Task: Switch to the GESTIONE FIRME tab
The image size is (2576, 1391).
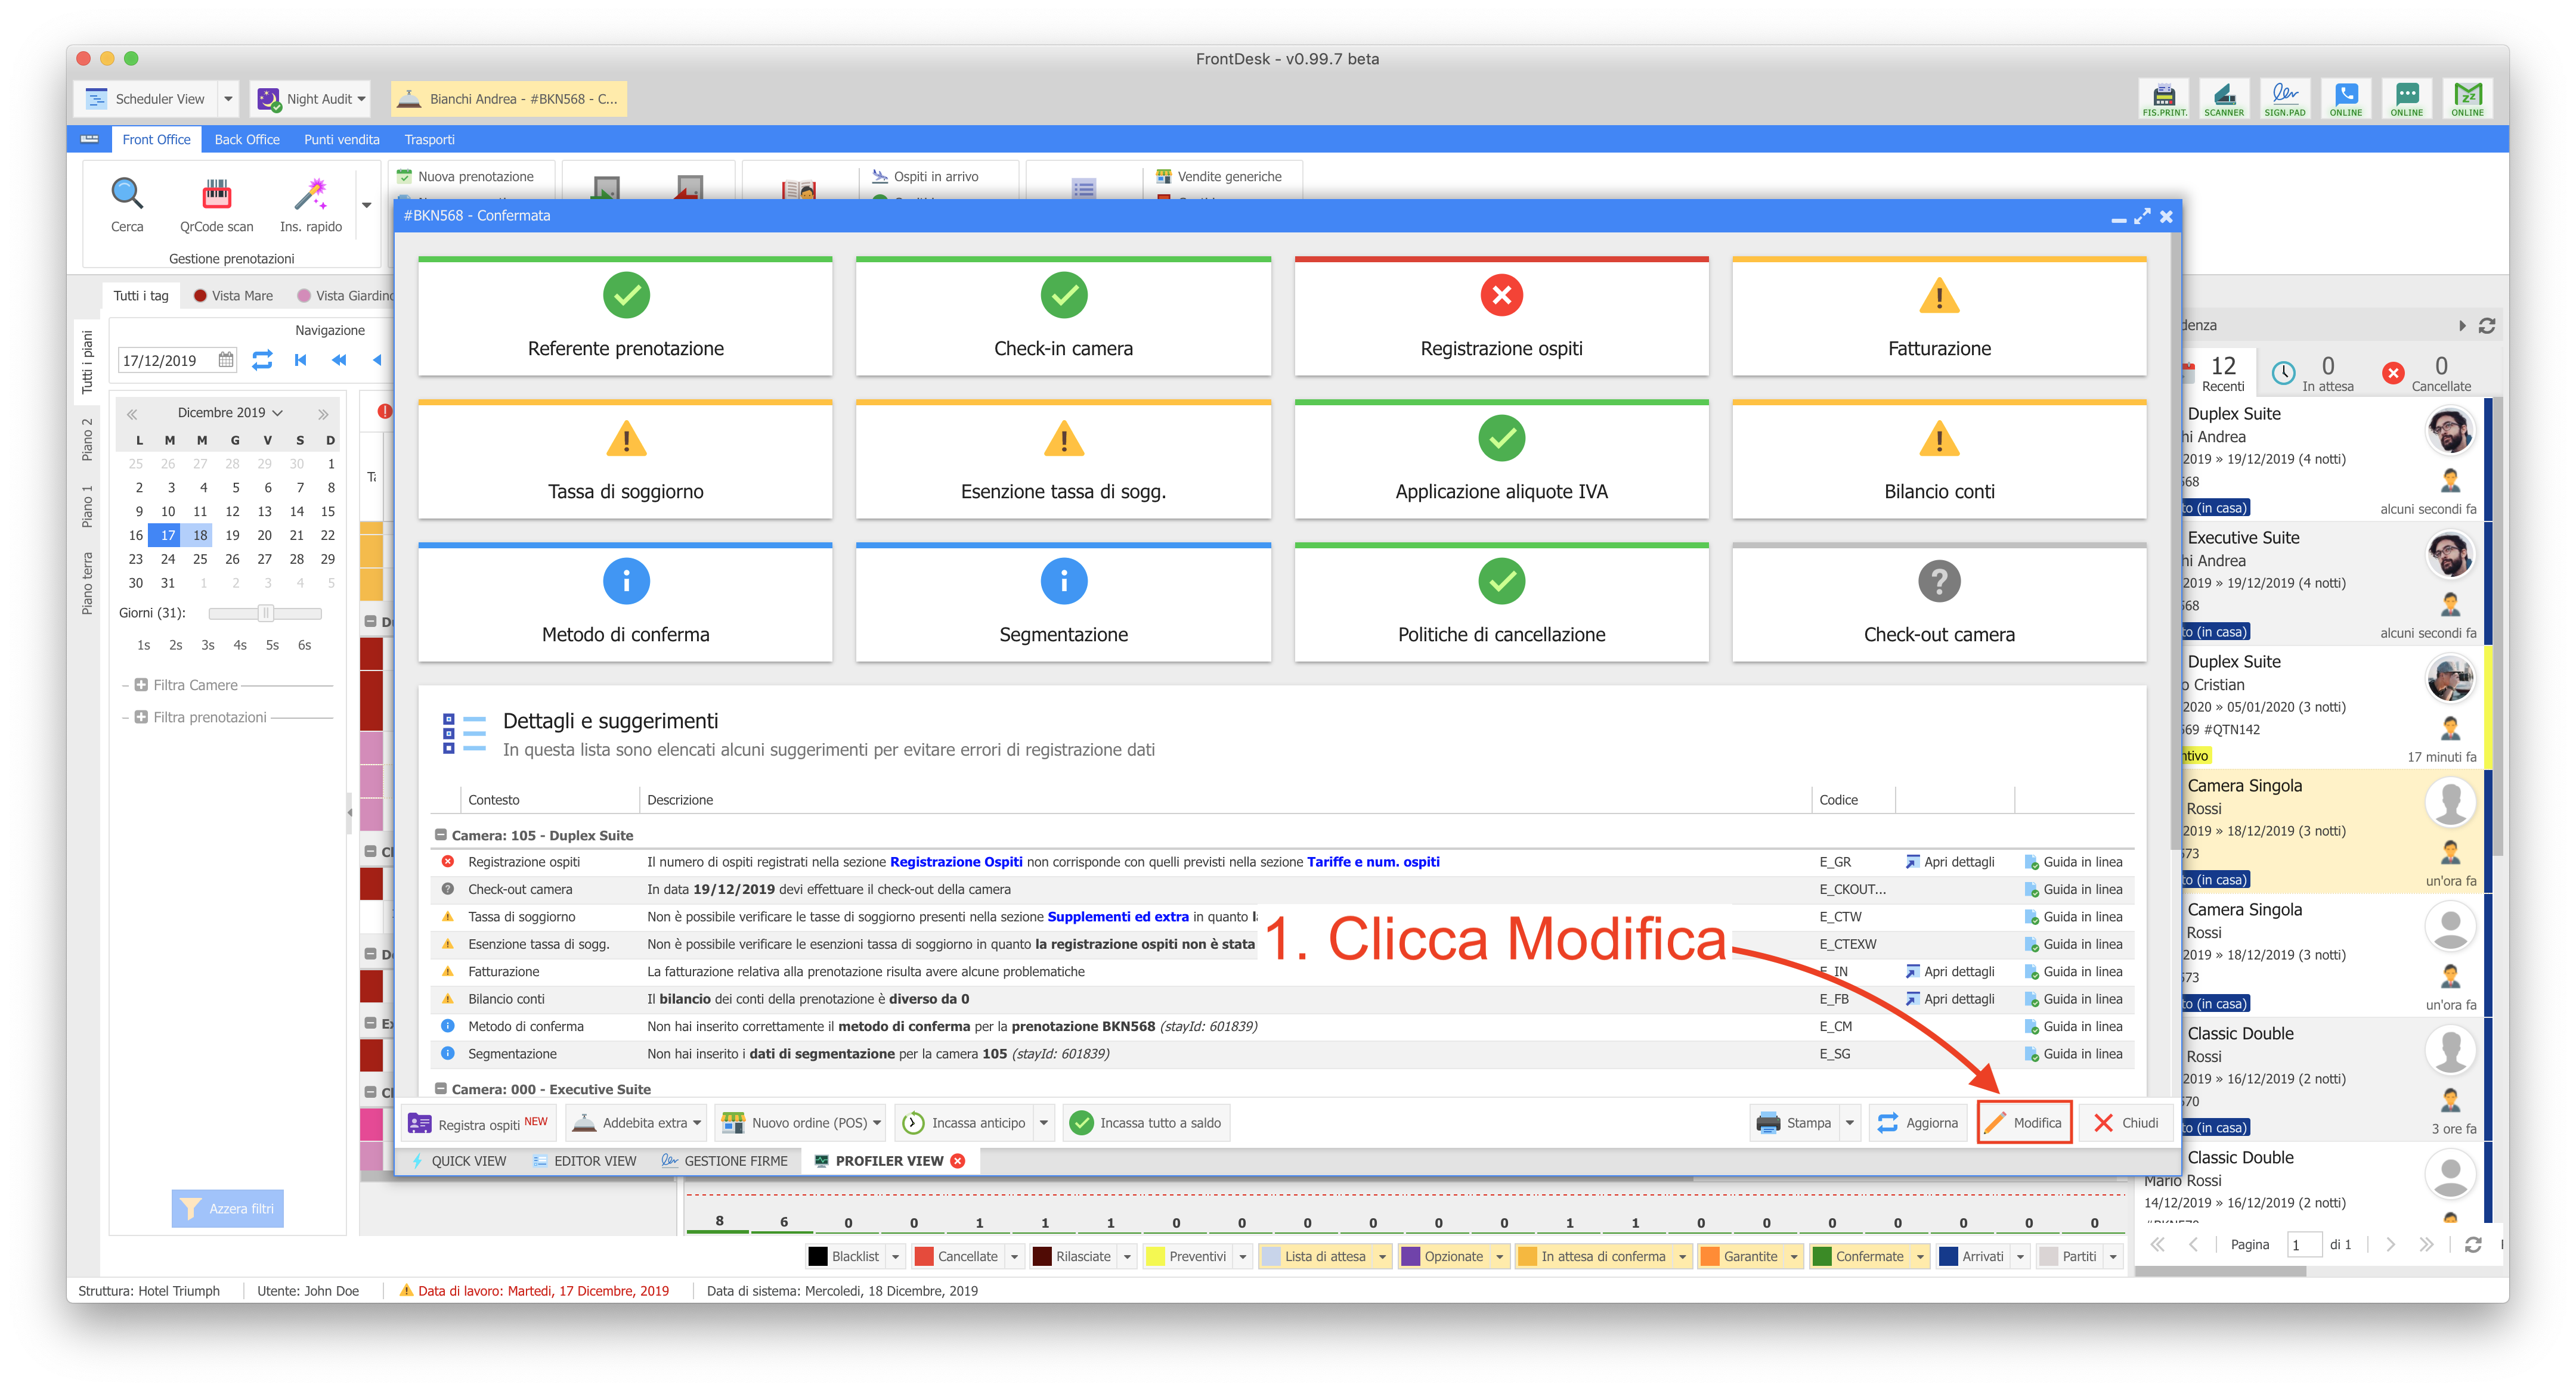Action: pos(725,1161)
